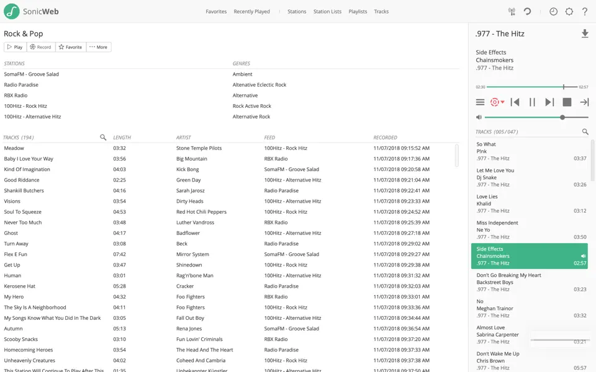Adjust the volume slider handle

click(562, 117)
